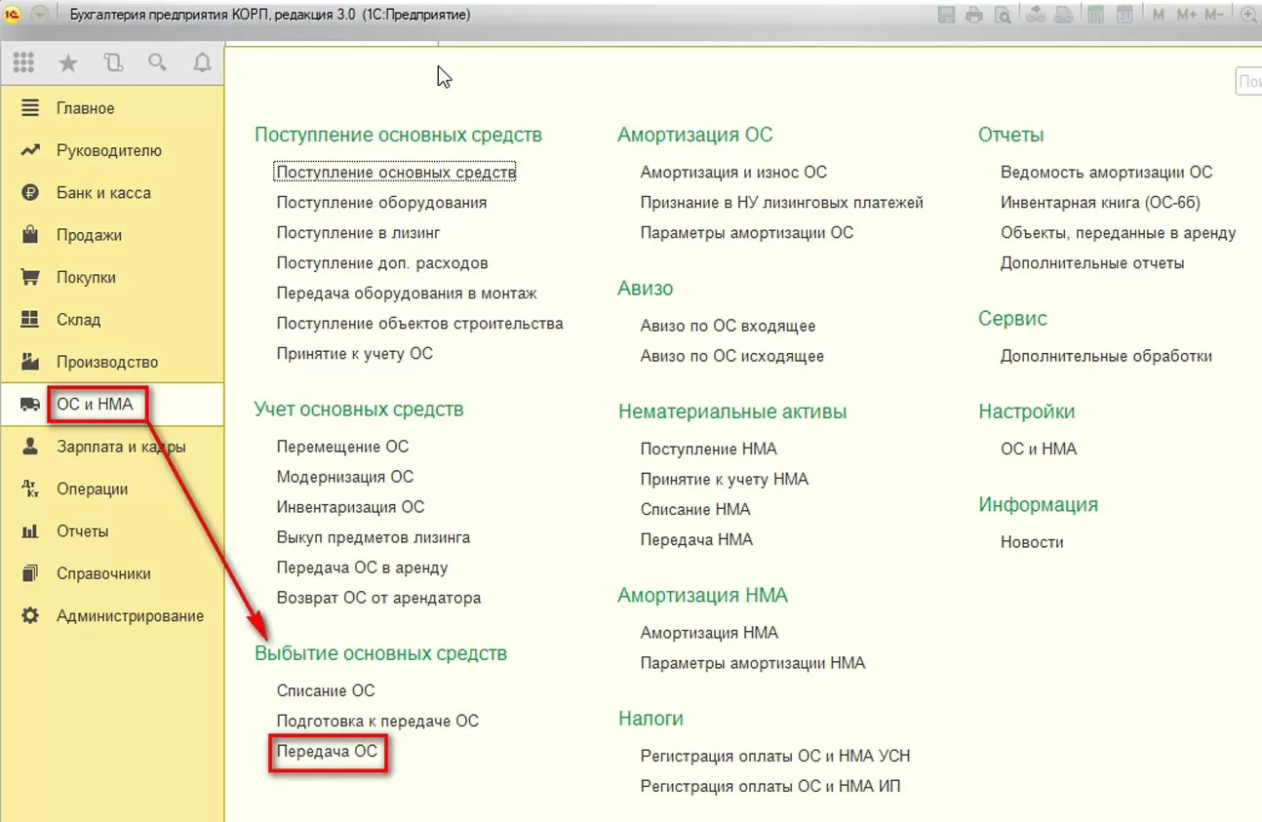Screen dimensions: 1262x822
Task: Click the Go to link icon in the title bar
Action: [x=1066, y=15]
